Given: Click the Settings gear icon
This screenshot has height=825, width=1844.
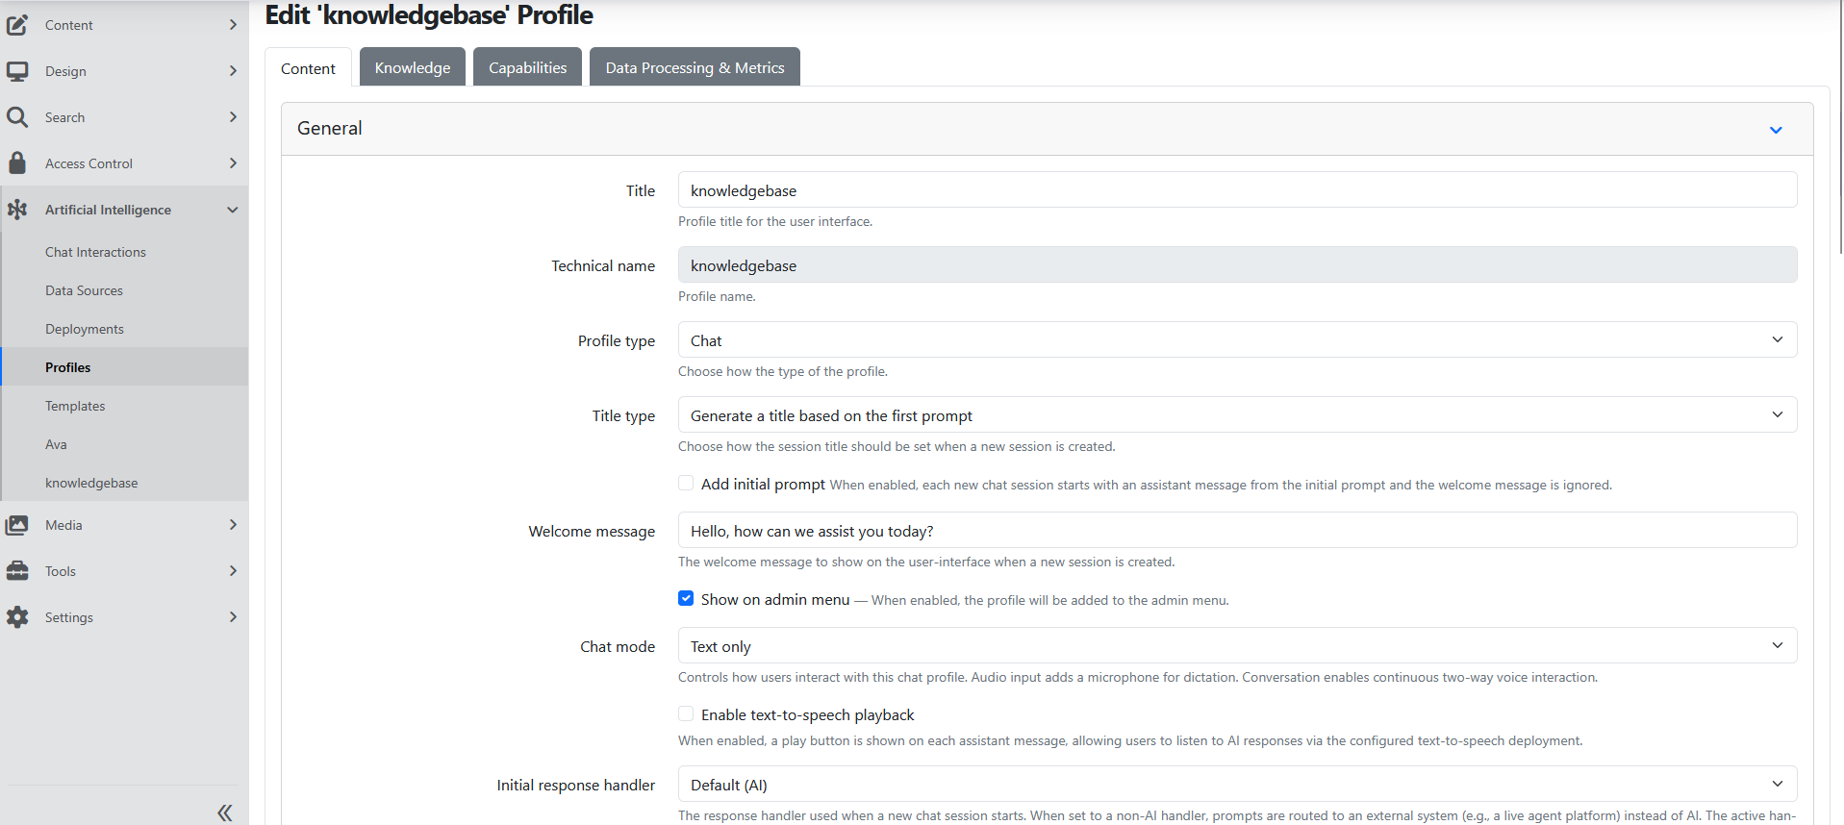Looking at the screenshot, I should tap(17, 617).
